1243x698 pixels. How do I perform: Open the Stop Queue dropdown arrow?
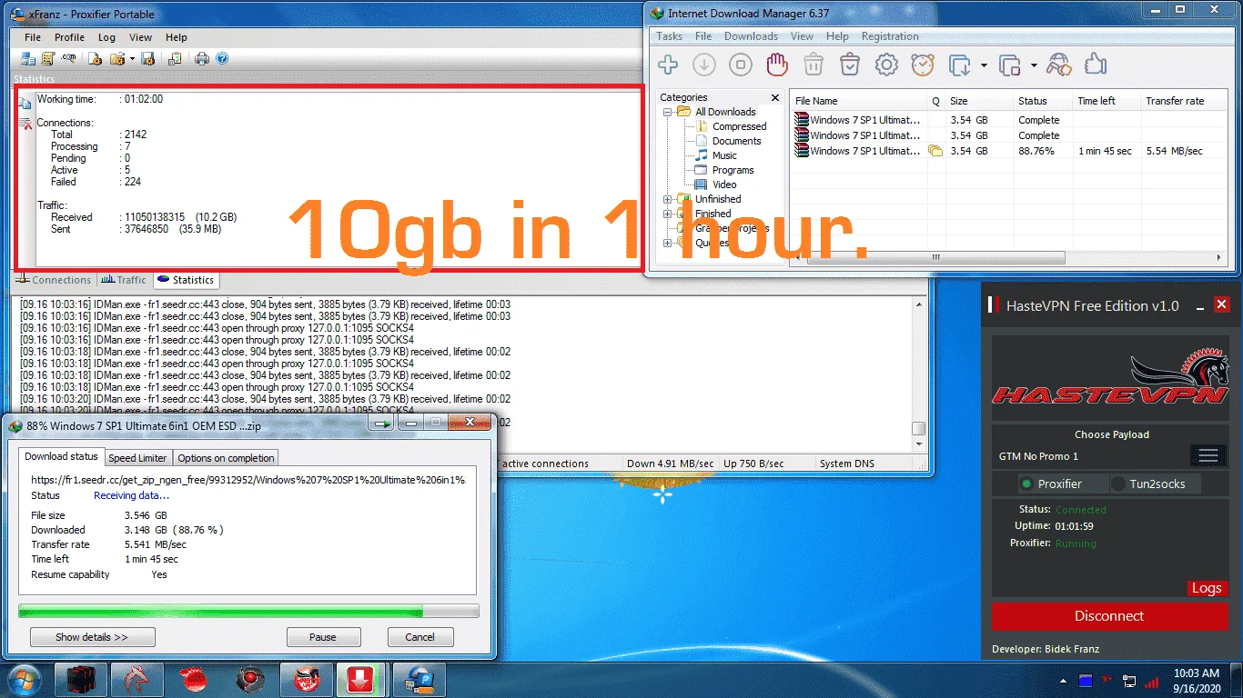tap(1034, 65)
